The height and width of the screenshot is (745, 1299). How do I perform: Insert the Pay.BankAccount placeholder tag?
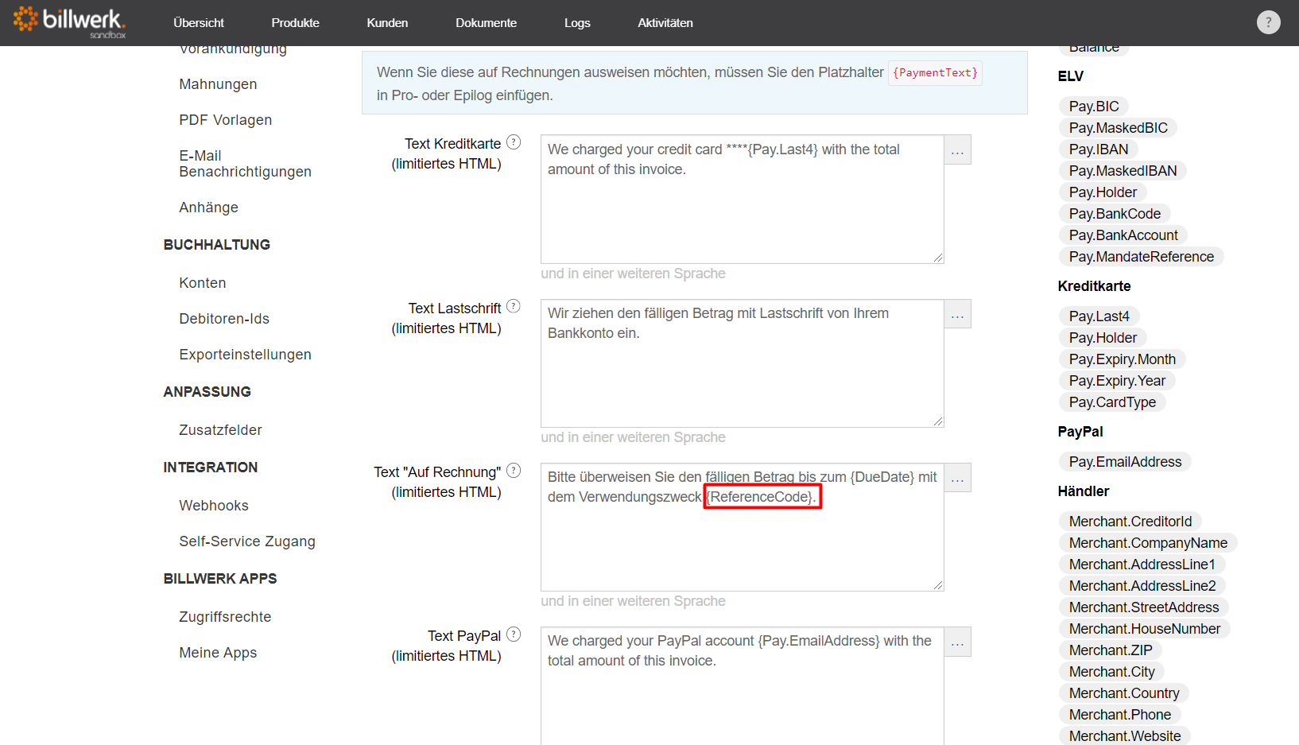1123,235
